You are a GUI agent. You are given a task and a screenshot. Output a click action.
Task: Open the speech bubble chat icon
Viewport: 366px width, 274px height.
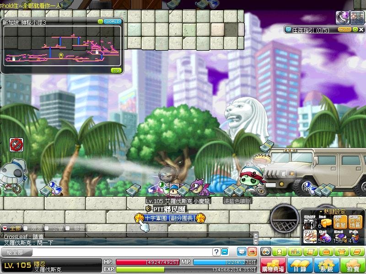pos(242,252)
